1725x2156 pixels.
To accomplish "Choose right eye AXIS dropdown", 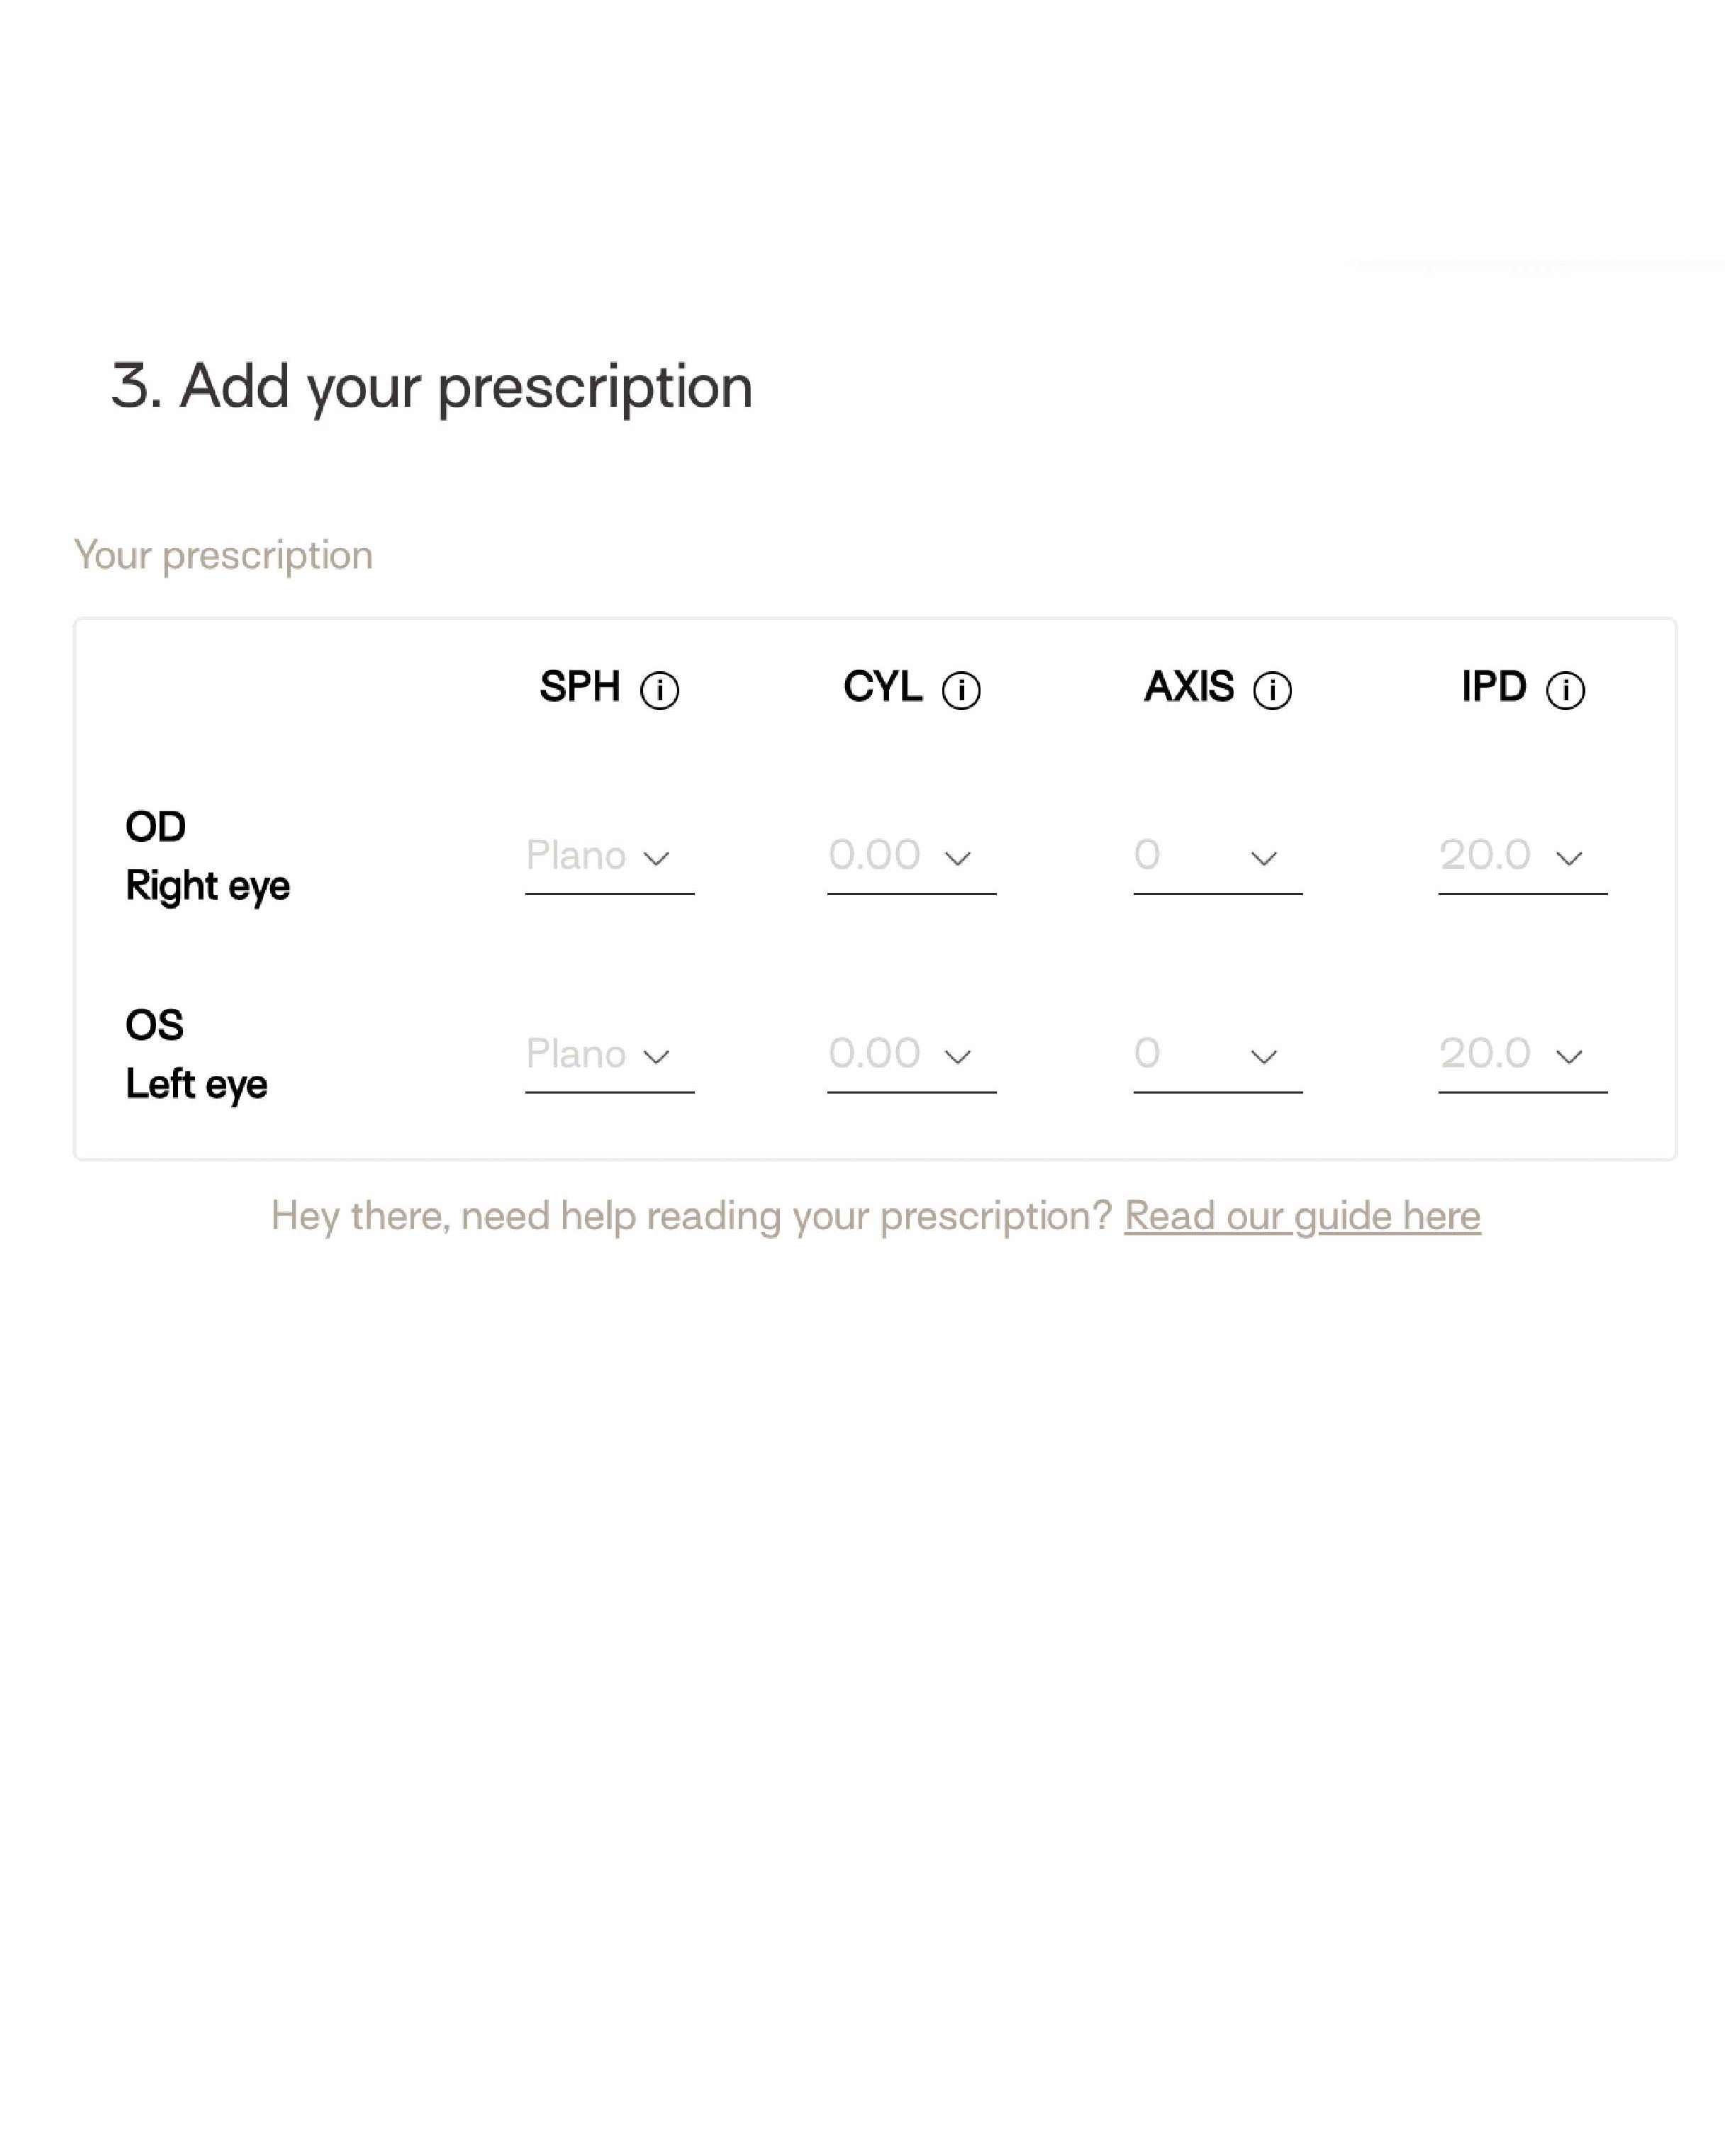I will (x=1217, y=857).
